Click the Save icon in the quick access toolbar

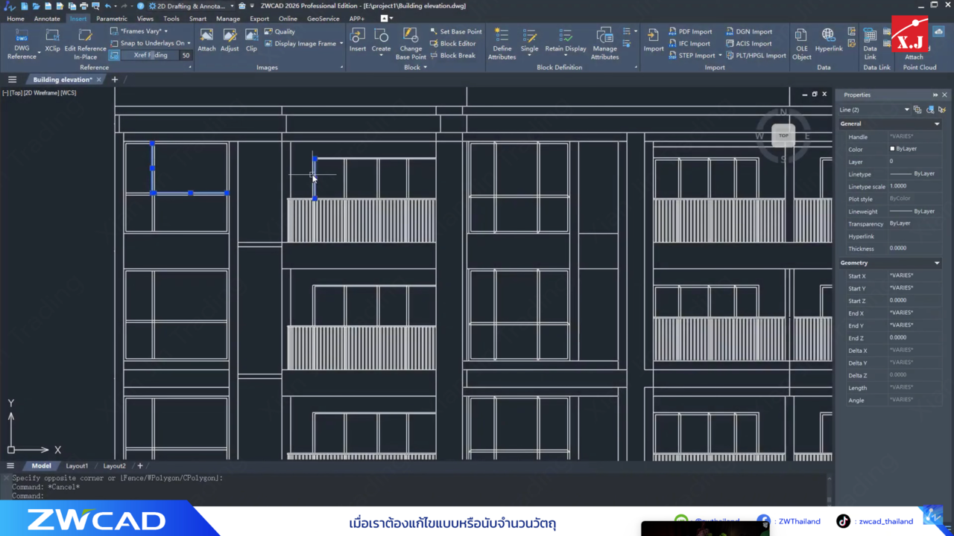tap(48, 6)
